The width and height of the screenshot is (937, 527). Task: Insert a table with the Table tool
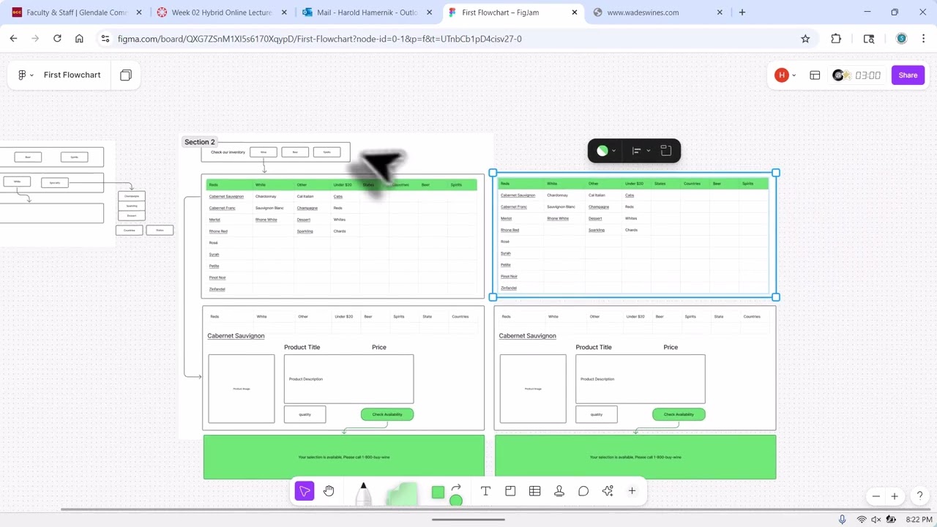tap(534, 491)
